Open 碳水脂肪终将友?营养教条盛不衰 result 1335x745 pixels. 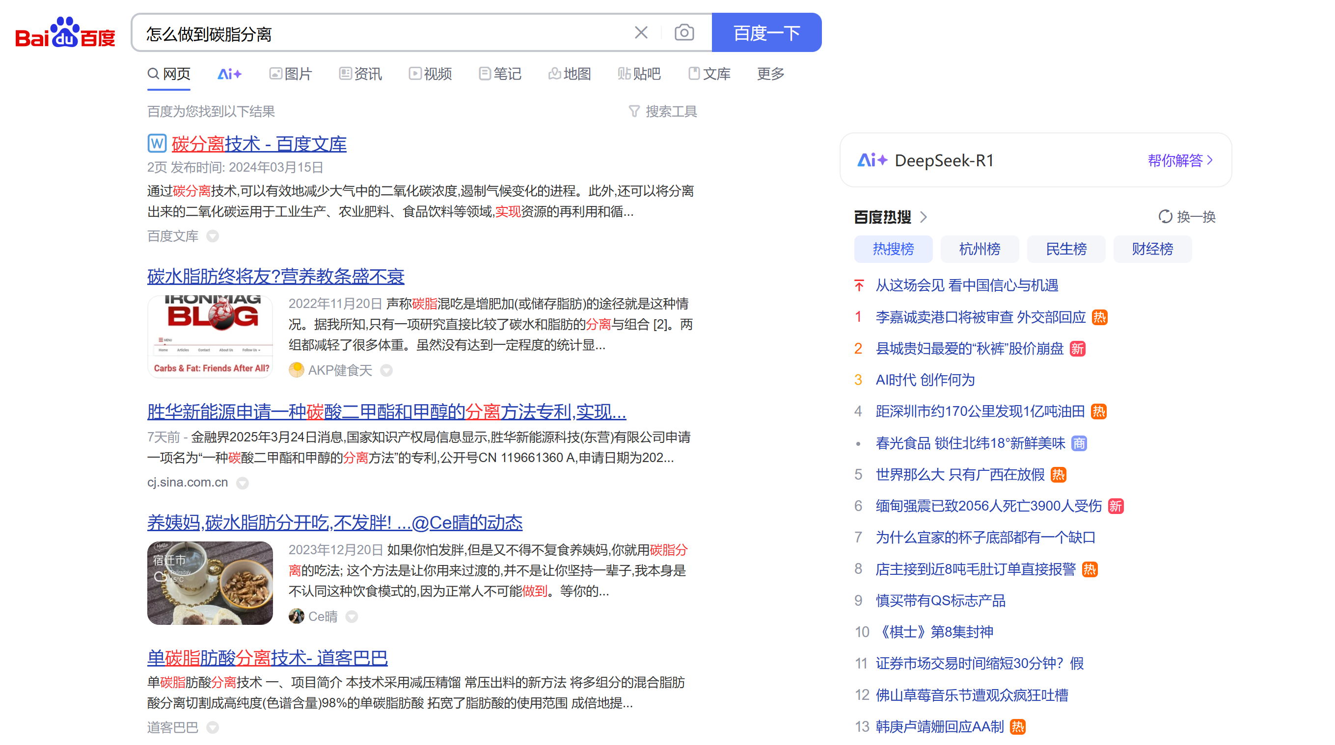[x=276, y=276]
